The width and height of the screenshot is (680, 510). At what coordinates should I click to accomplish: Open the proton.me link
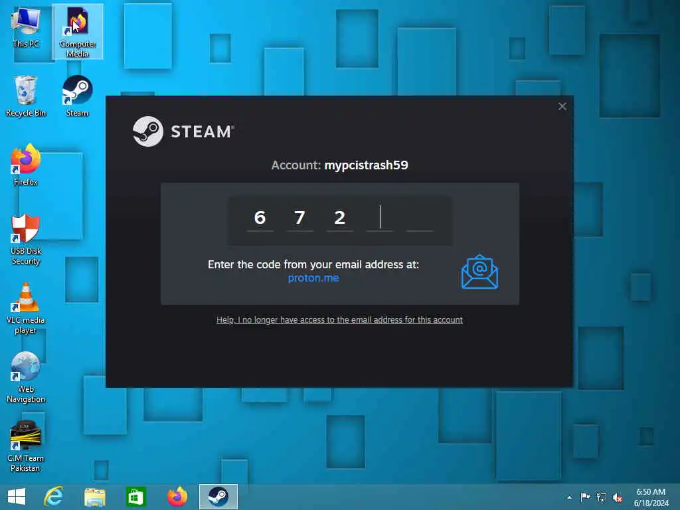point(313,278)
